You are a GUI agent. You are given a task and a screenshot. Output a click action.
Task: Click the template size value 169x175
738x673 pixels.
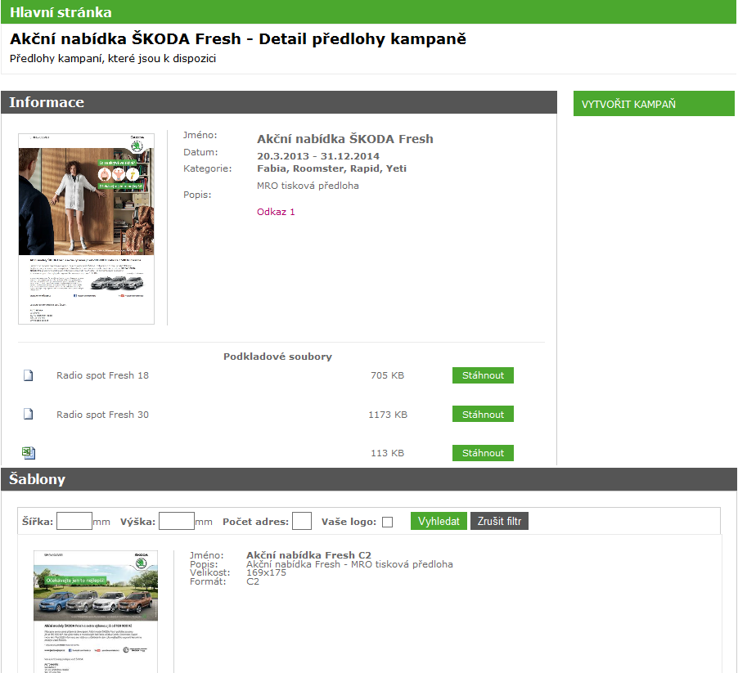click(x=267, y=572)
